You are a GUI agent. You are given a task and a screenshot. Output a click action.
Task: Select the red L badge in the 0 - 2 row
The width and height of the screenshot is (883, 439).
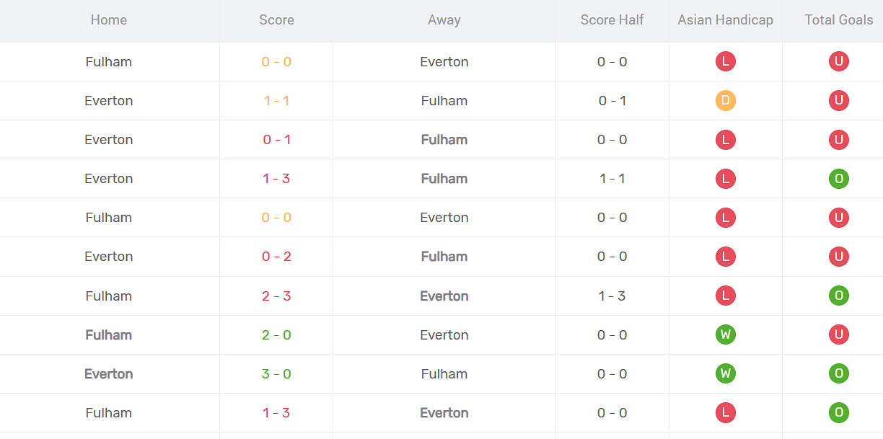725,257
